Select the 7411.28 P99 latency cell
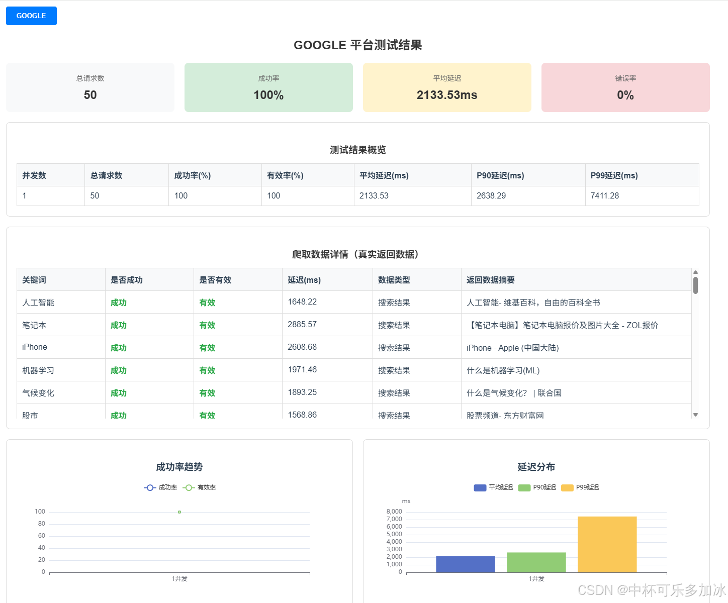The height and width of the screenshot is (603, 728). pos(642,196)
